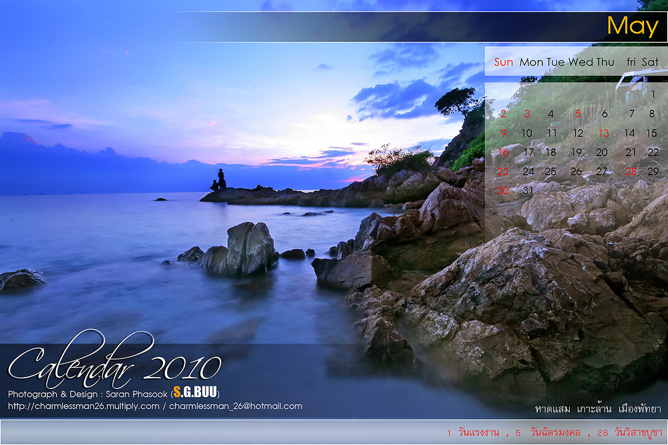Click the holiday note "28 วันวิสาขบูชา"
This screenshot has width=668, height=445.
point(629,433)
